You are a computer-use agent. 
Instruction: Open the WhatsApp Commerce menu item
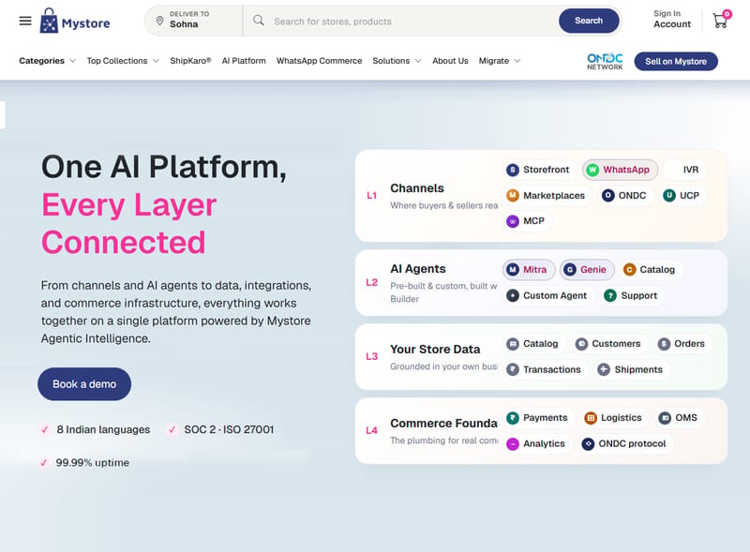[319, 61]
